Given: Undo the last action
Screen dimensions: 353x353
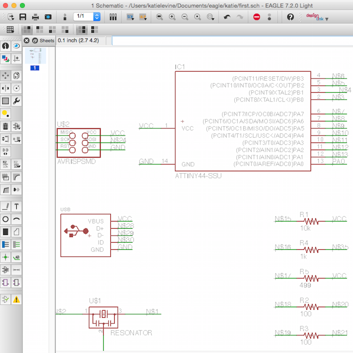Looking at the screenshot, I should 227,17.
